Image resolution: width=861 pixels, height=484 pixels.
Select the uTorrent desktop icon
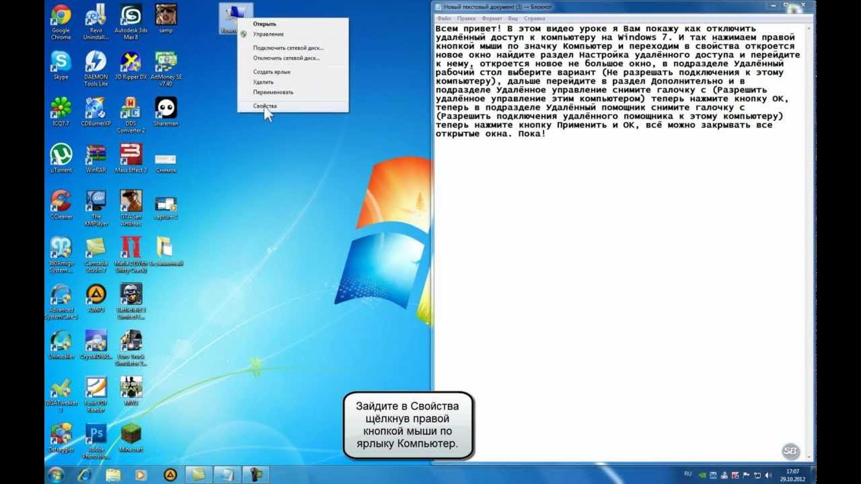61,158
